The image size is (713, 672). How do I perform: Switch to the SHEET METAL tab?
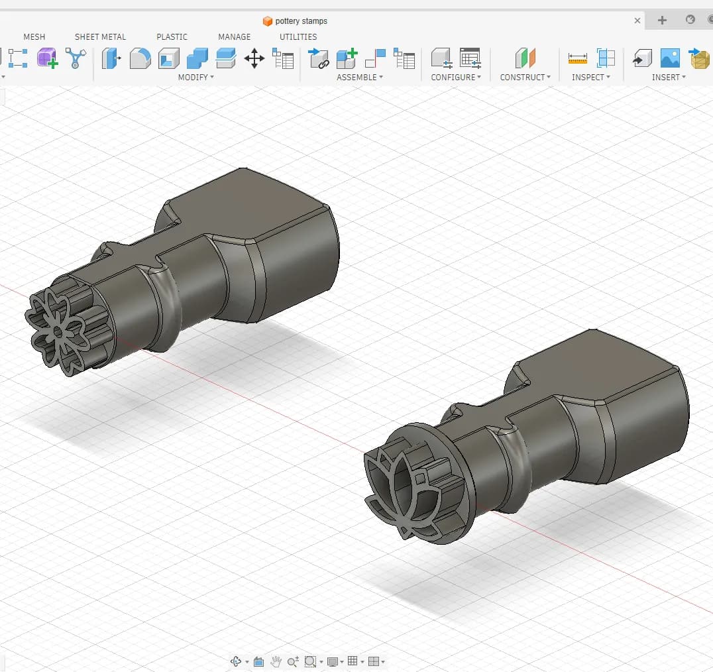click(100, 37)
